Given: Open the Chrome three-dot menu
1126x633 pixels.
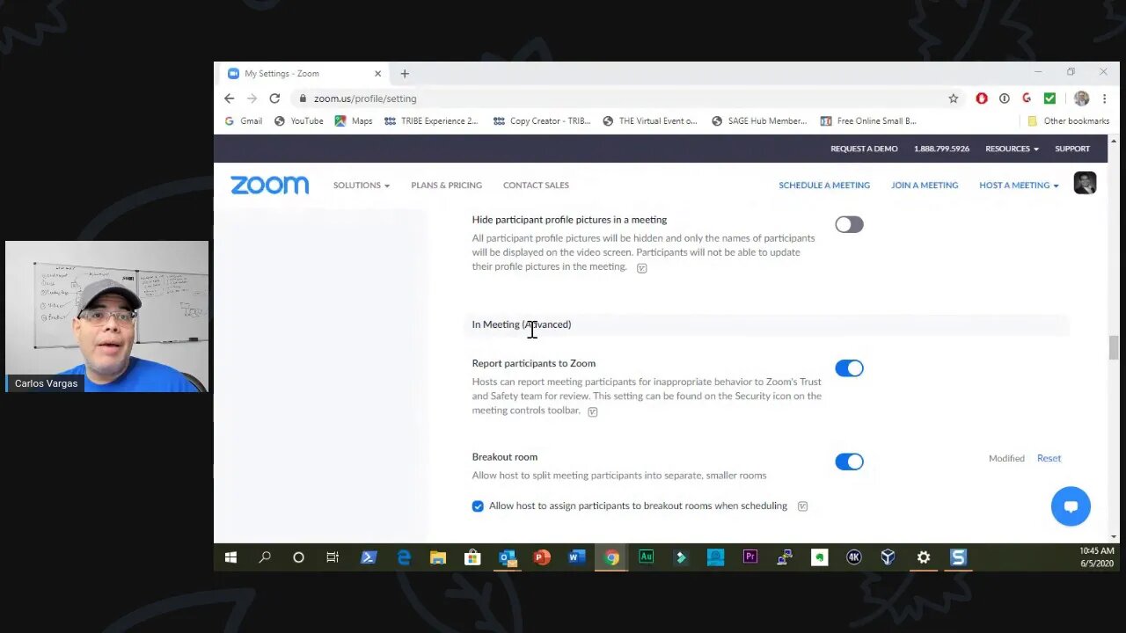Looking at the screenshot, I should click(x=1105, y=98).
